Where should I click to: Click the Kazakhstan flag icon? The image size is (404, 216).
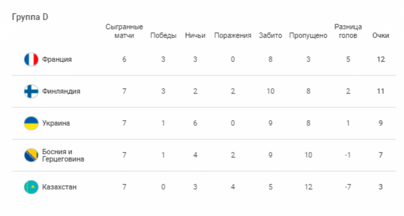(31, 187)
